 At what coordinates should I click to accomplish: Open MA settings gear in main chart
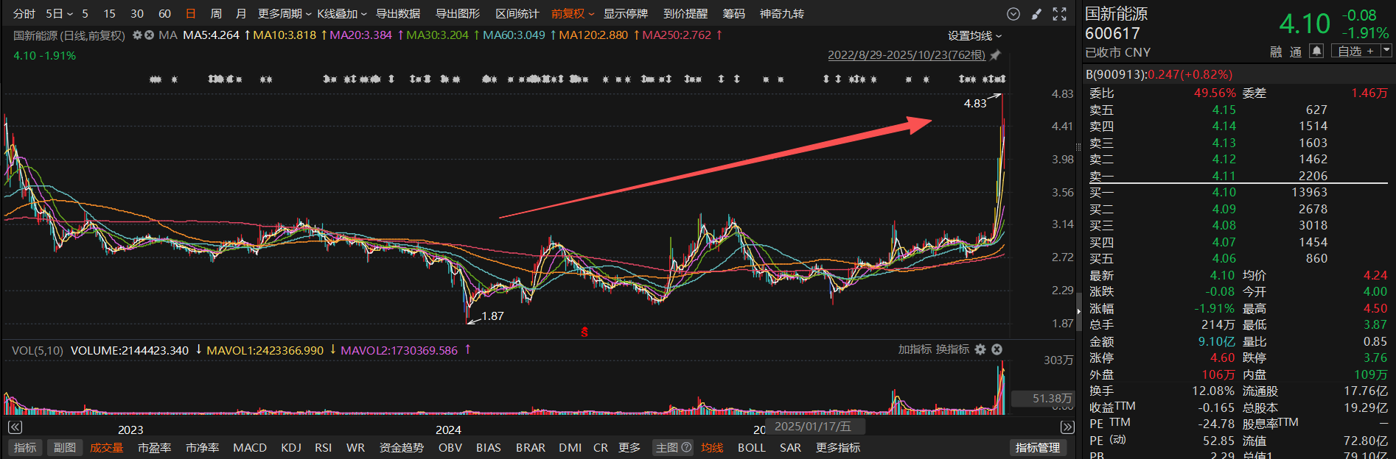[x=137, y=35]
